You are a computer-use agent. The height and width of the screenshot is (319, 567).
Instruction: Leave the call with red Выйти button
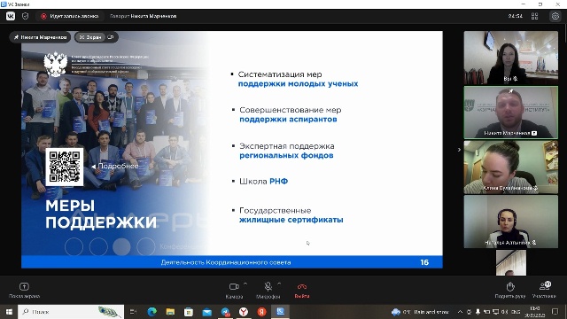[x=302, y=291]
